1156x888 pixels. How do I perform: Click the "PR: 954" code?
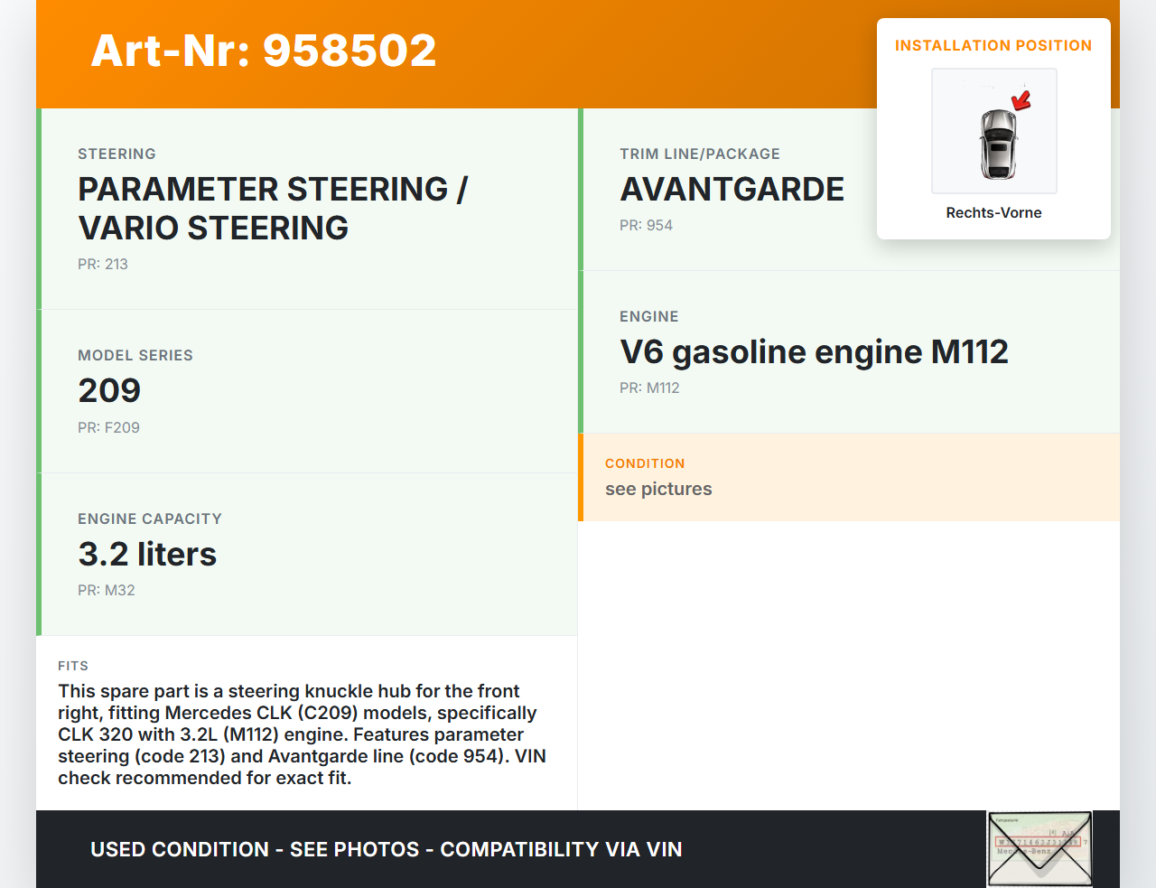coord(646,225)
